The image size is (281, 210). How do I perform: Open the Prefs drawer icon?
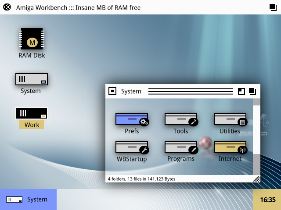click(132, 119)
